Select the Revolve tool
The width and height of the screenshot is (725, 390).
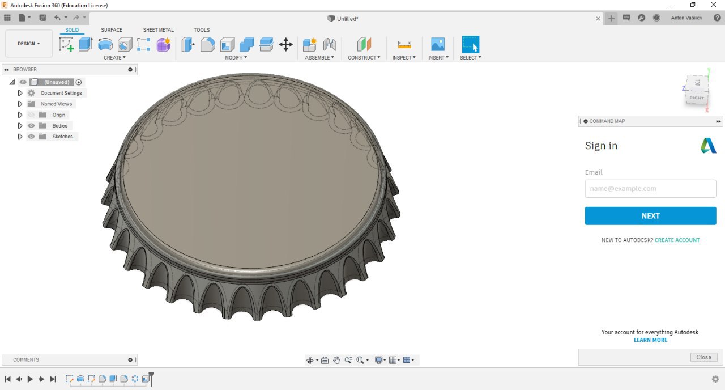pos(105,44)
